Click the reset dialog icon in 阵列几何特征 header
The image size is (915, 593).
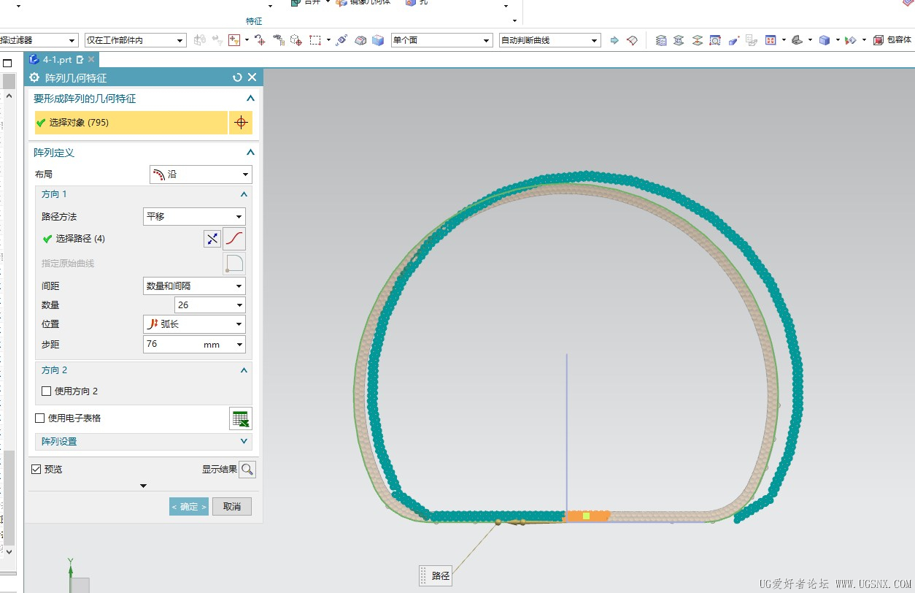click(237, 77)
